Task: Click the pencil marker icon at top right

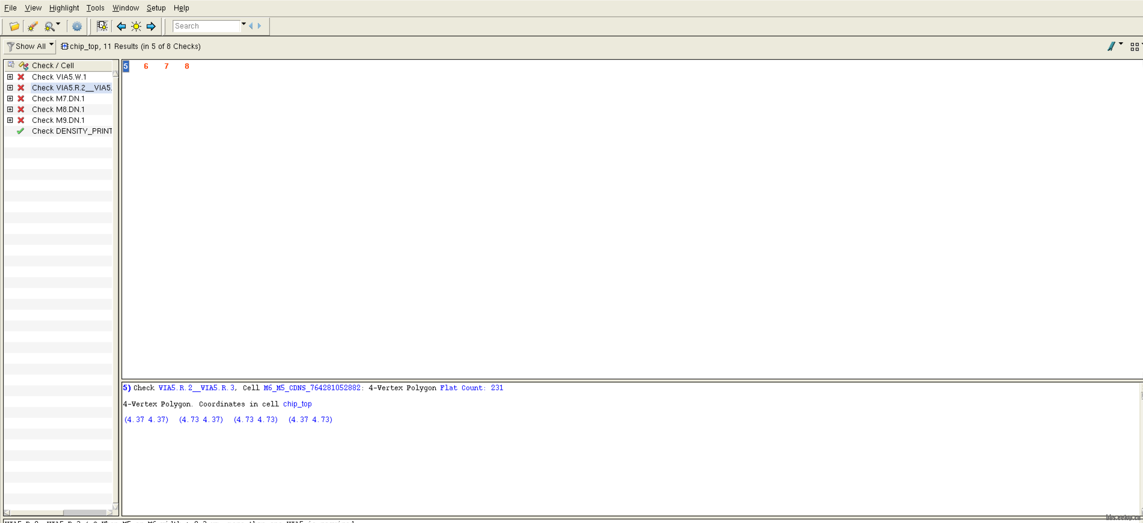Action: tap(1111, 46)
